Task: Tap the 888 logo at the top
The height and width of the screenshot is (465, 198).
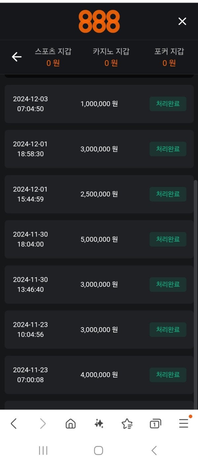Action: pos(99,21)
